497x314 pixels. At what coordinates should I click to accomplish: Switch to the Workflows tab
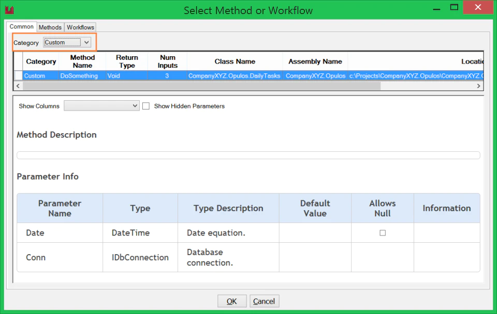pos(80,27)
